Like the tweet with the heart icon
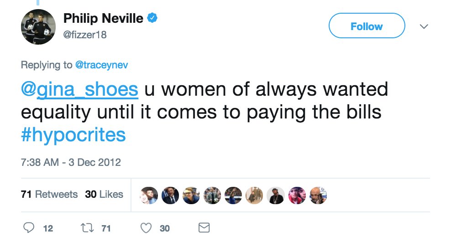451x247 pixels. [x=146, y=228]
